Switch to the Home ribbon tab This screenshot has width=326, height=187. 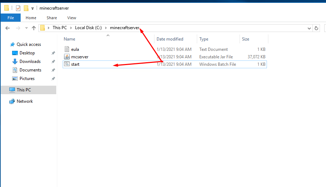click(31, 18)
